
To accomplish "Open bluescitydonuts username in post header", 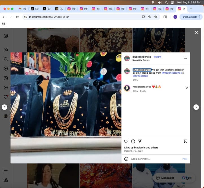I will coord(142,57).
